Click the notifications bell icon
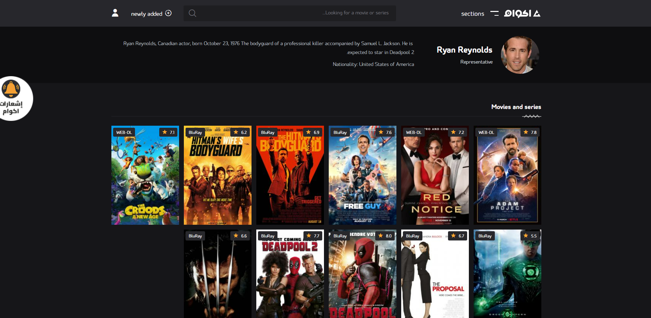 [11, 89]
